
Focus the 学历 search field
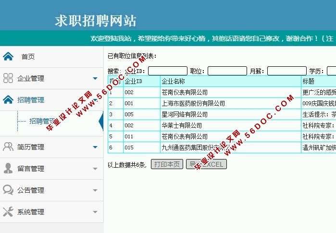(331, 71)
